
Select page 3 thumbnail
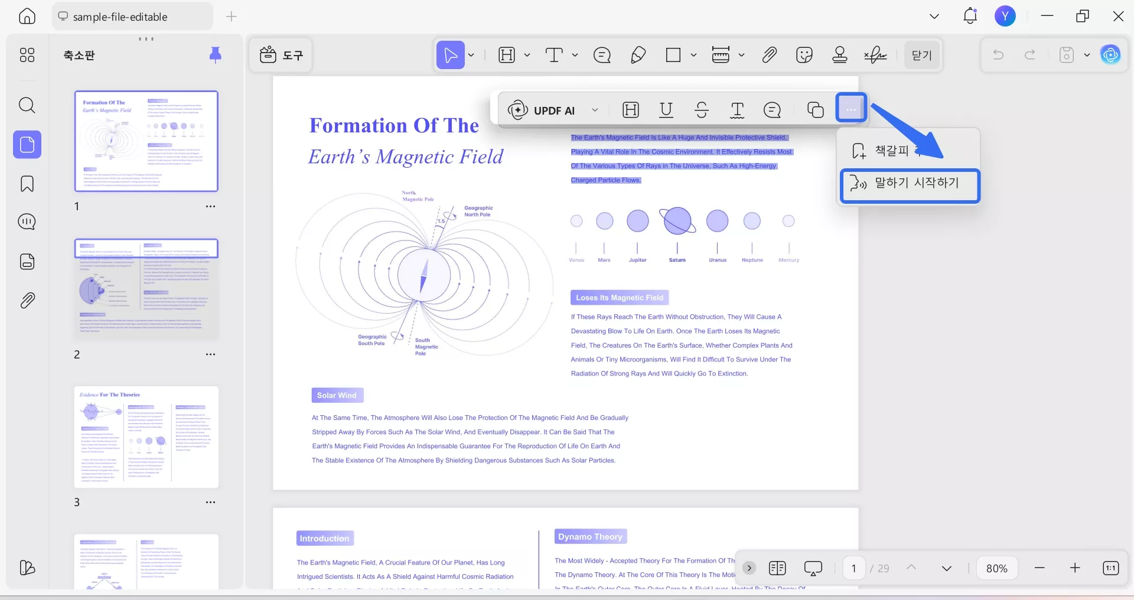(x=146, y=437)
